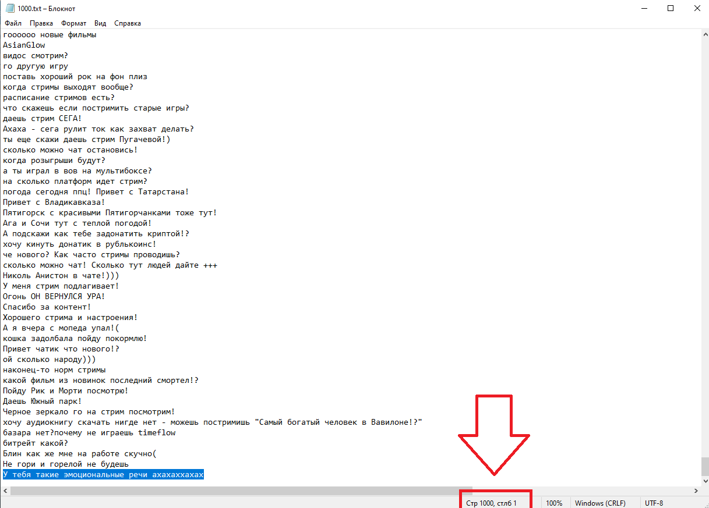
Task: Click the 100% zoom status entry
Action: pyautogui.click(x=555, y=503)
